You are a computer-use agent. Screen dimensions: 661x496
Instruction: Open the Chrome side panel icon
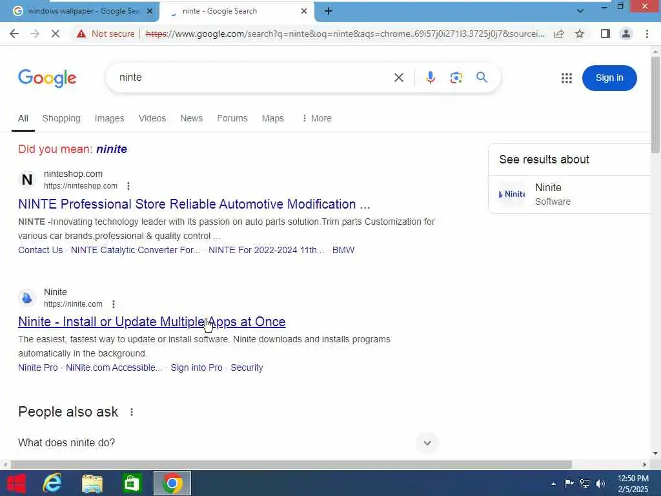(605, 34)
